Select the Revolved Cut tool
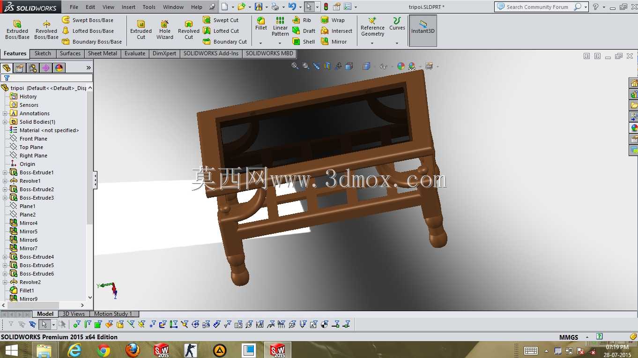638x358 pixels. coord(189,30)
